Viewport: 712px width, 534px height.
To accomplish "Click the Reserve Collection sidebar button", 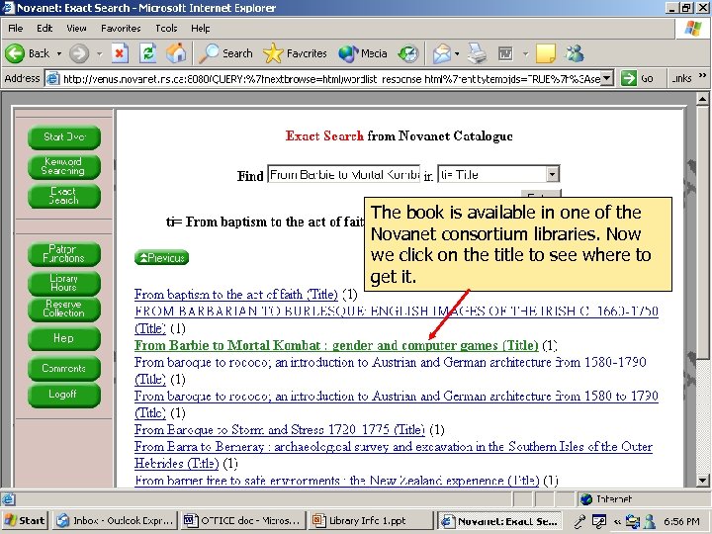I will (x=64, y=310).
